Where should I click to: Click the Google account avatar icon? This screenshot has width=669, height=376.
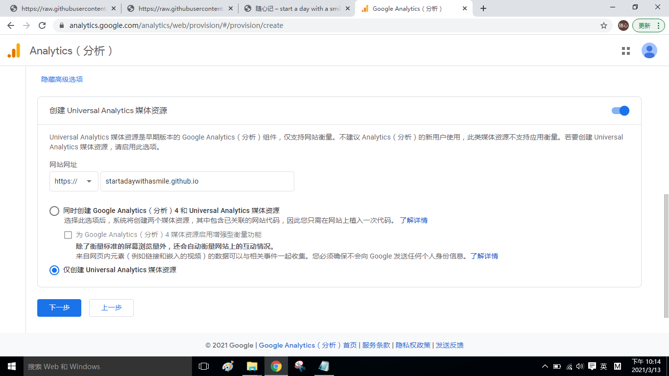click(649, 50)
